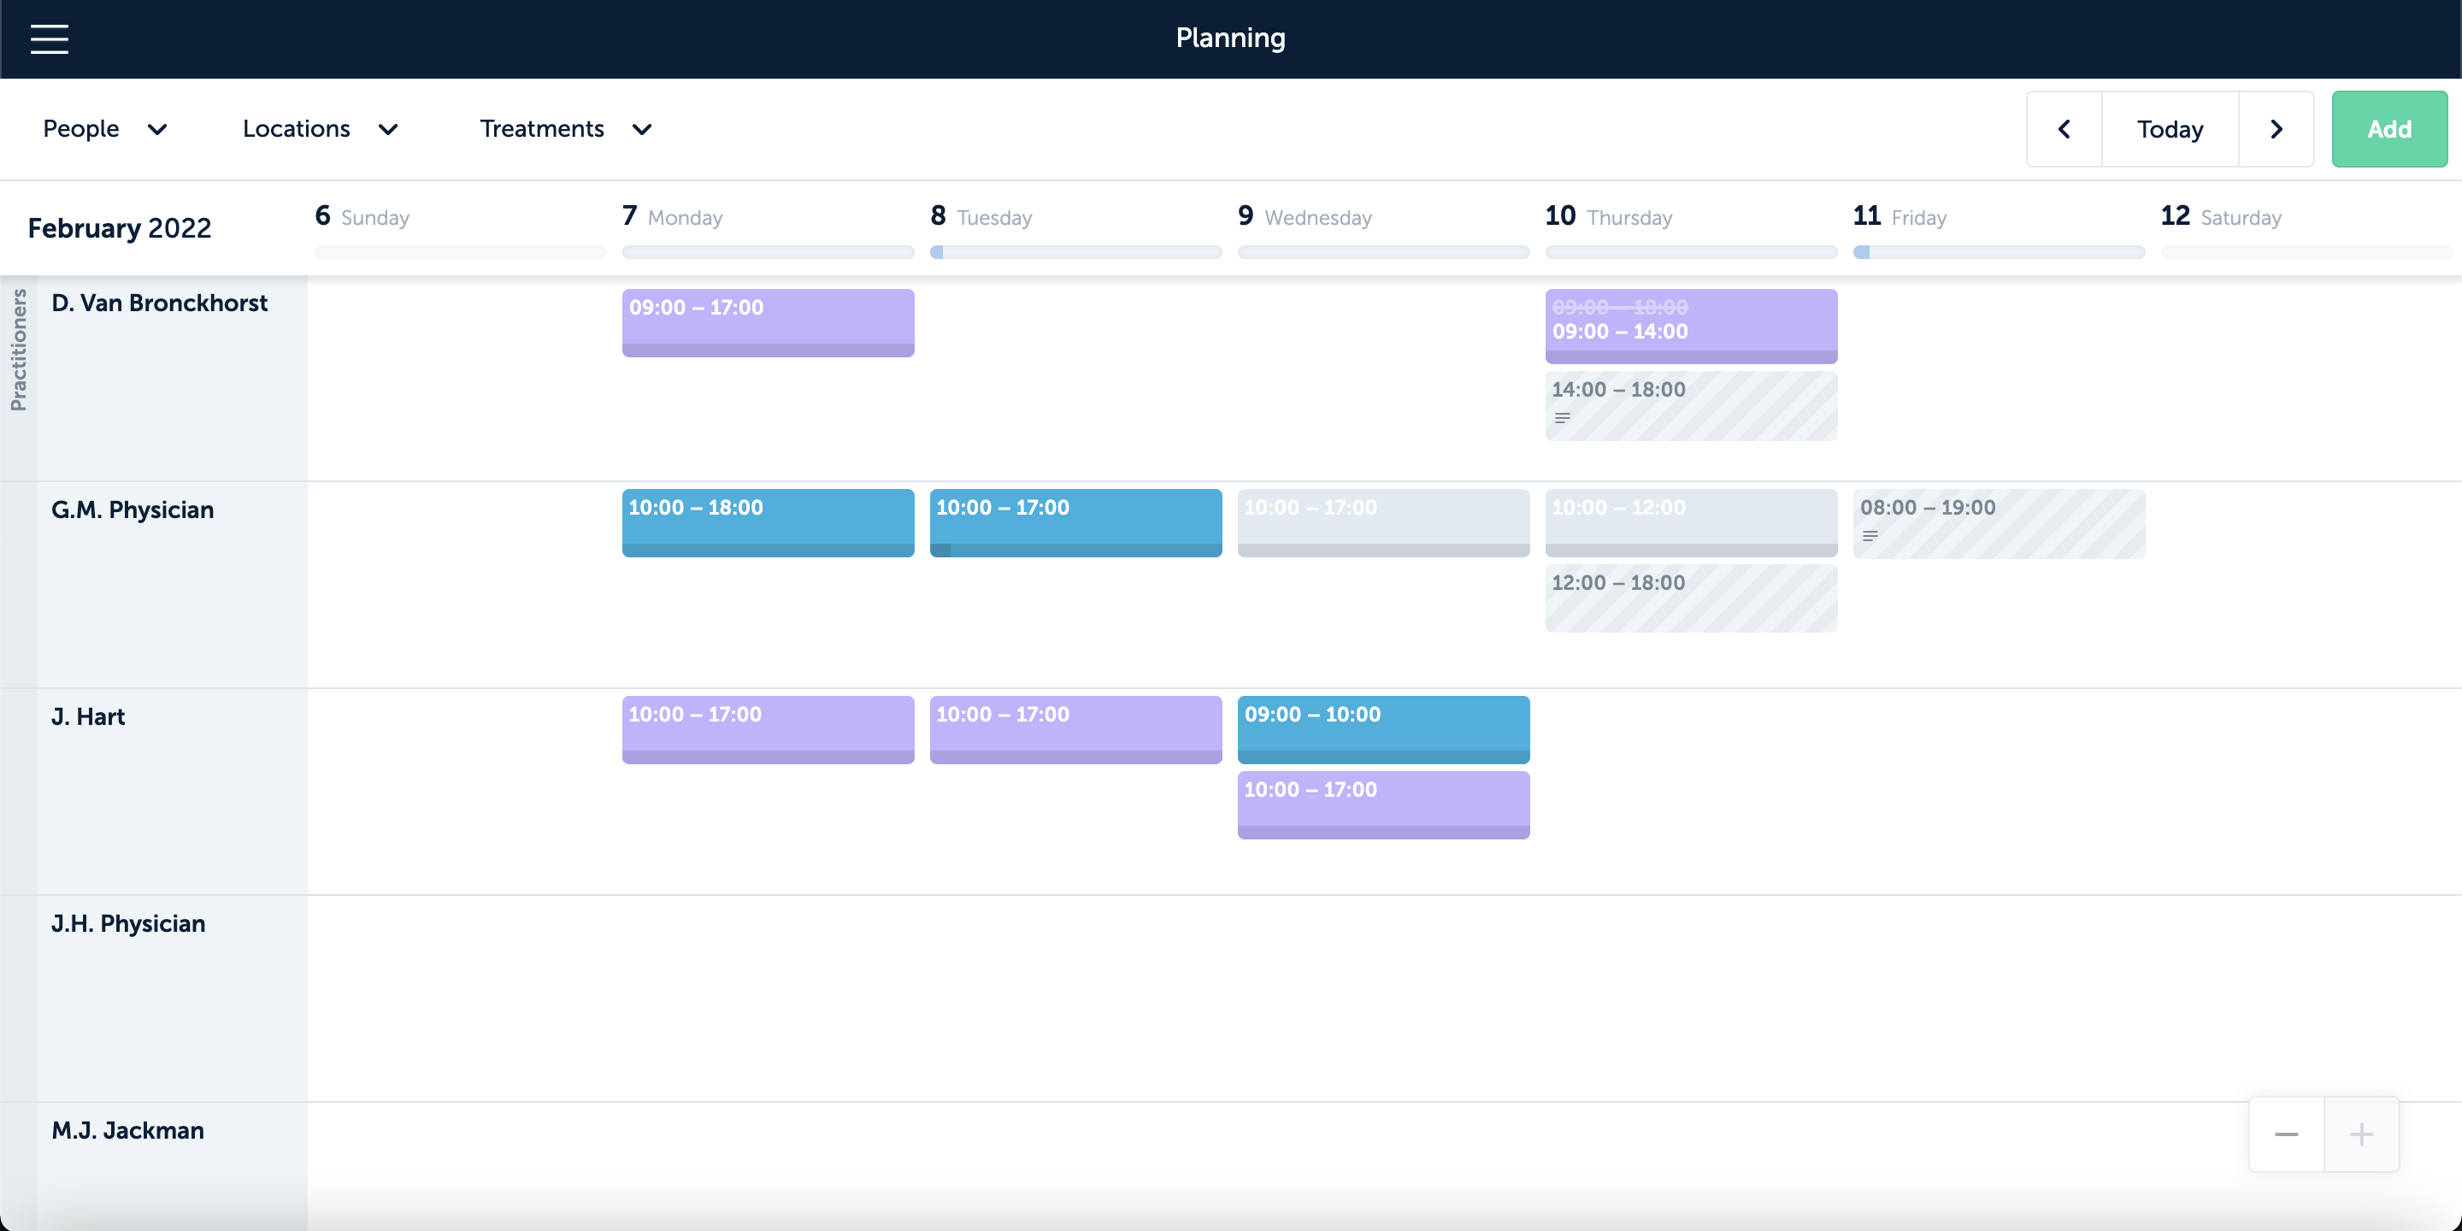Select practitioner D. Van Bronckhorst
The height and width of the screenshot is (1231, 2462).
coord(159,303)
